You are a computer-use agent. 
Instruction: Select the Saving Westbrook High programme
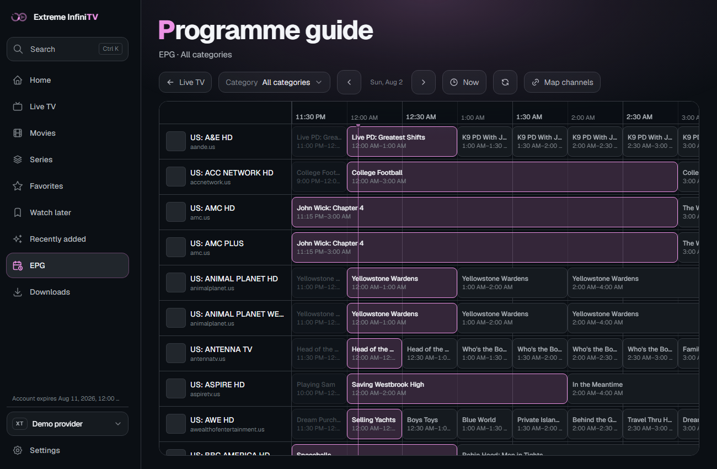click(457, 388)
